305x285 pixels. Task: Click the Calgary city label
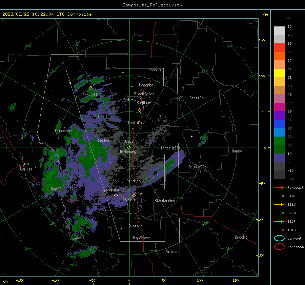point(132,199)
